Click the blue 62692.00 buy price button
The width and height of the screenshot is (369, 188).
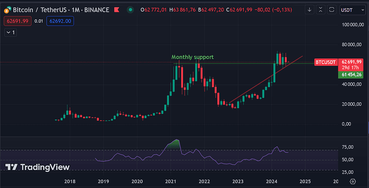pyautogui.click(x=60, y=21)
